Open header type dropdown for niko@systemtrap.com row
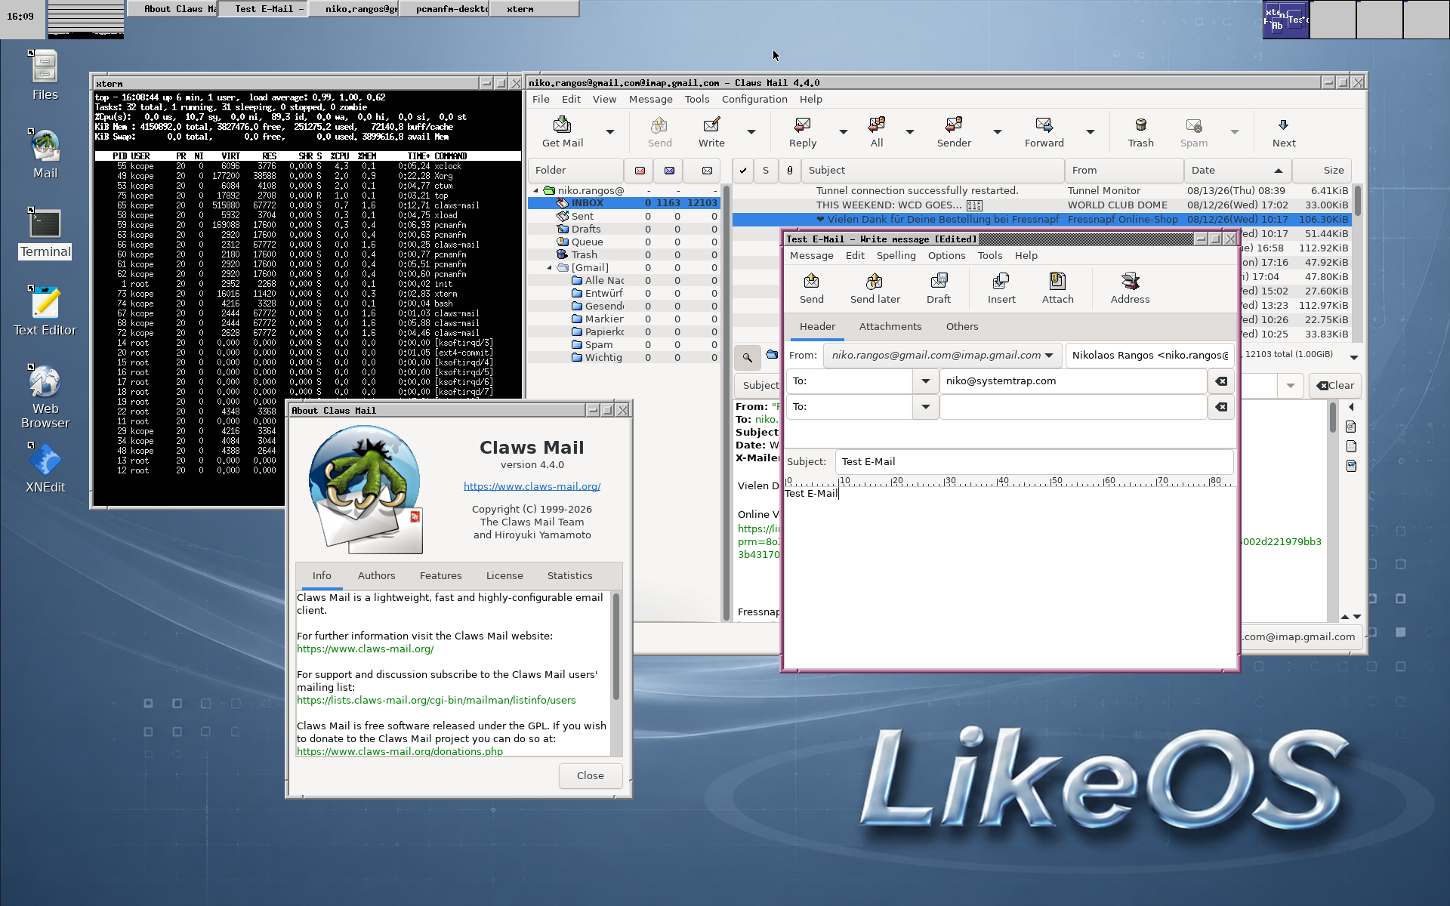The height and width of the screenshot is (906, 1450). click(925, 381)
